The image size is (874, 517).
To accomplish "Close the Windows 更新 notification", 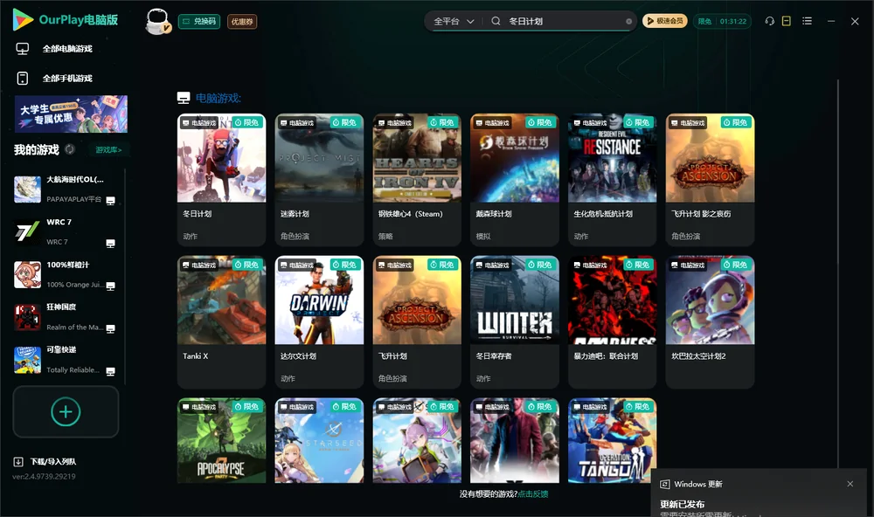I will pyautogui.click(x=850, y=484).
